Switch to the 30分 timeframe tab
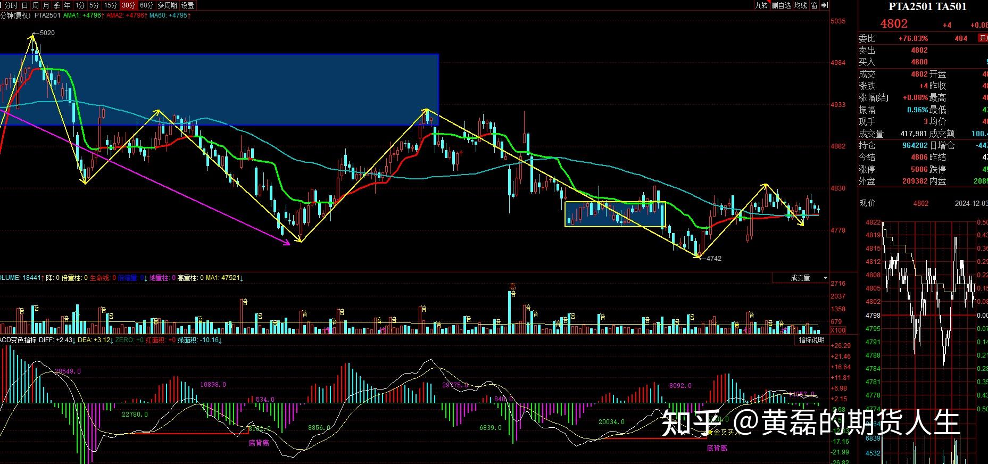The height and width of the screenshot is (464, 988). pyautogui.click(x=128, y=5)
